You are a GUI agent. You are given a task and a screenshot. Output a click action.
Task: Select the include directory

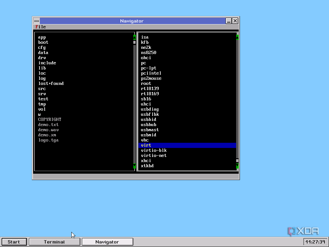pyautogui.click(x=47, y=63)
